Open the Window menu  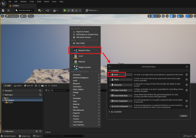tap(23, 2)
